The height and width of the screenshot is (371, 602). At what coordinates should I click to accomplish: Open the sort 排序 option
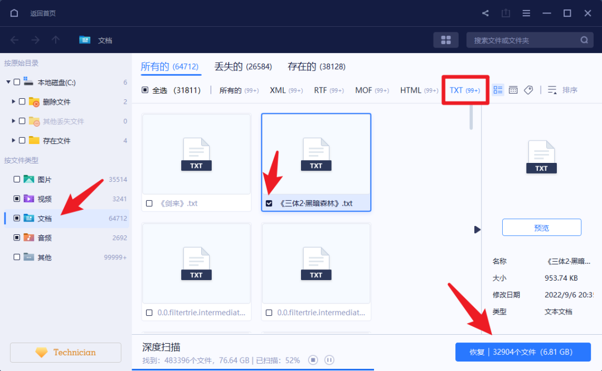point(562,90)
